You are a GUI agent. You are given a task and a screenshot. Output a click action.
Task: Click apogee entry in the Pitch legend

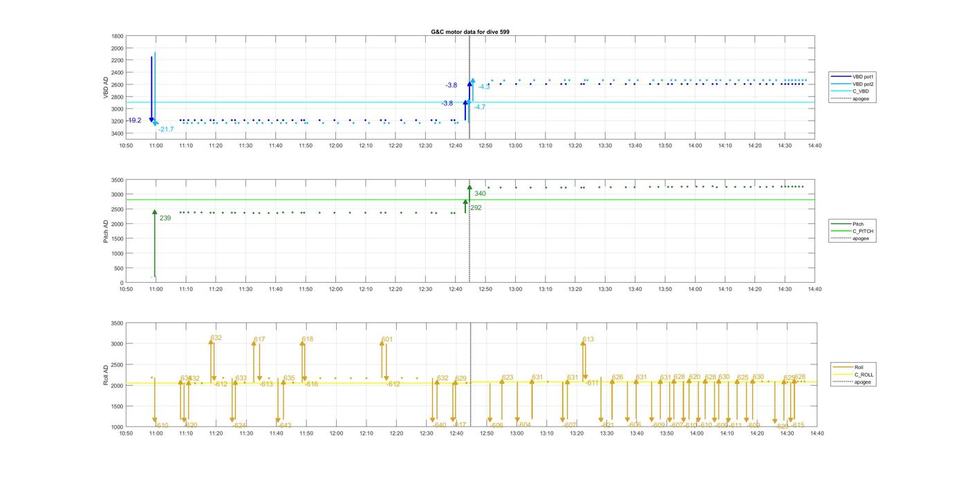853,238
